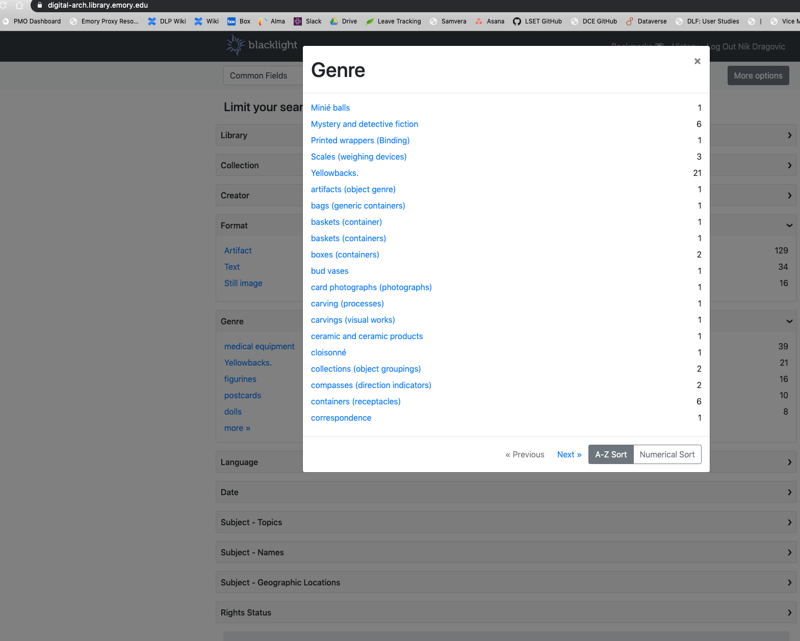Screen dimensions: 800x641
Task: Choose bud vases genre
Action: [330, 271]
